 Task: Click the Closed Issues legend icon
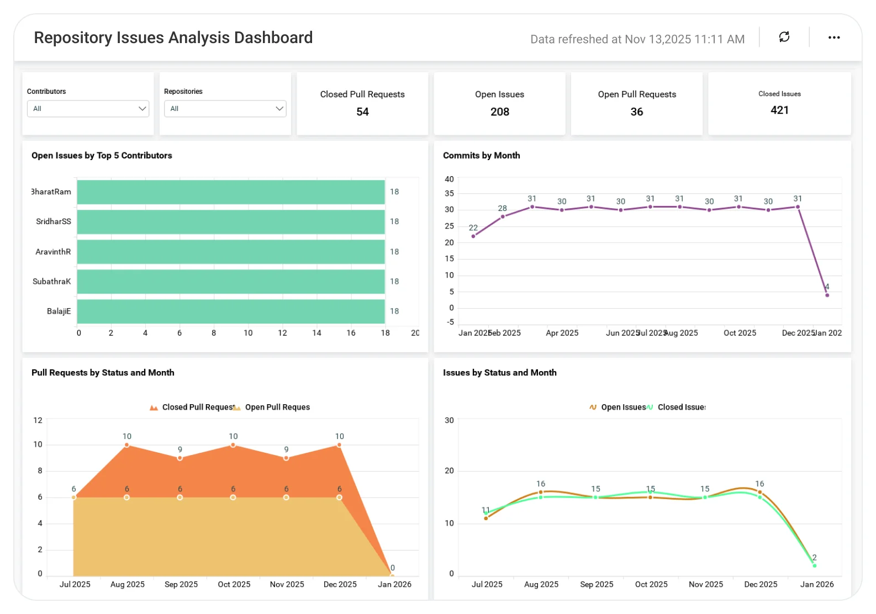pyautogui.click(x=650, y=407)
